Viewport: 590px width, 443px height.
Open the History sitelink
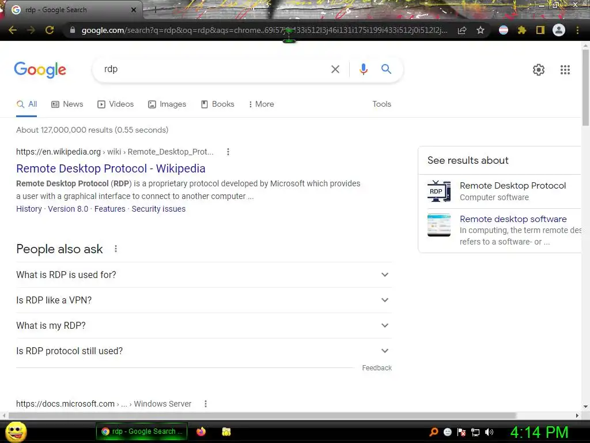tap(29, 209)
